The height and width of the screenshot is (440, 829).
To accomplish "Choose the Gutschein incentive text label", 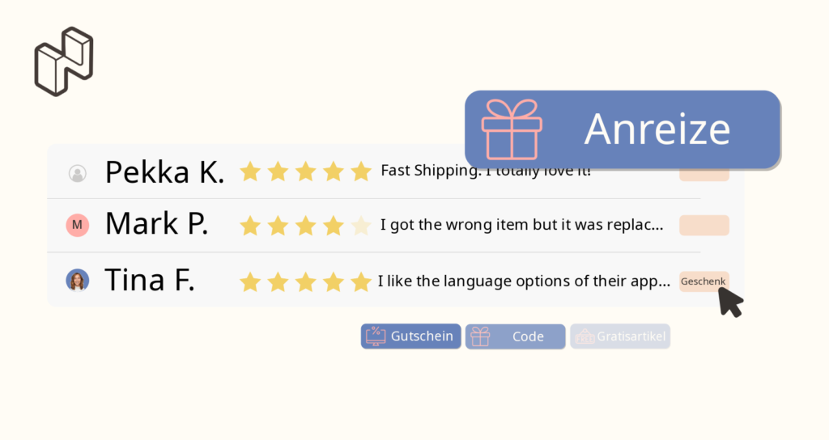I will [x=422, y=336].
